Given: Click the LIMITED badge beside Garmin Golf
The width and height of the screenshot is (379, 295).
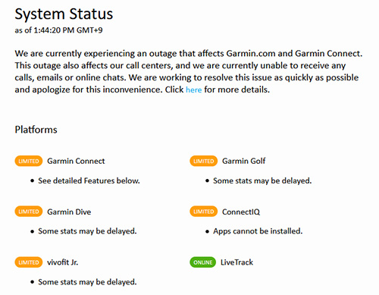Looking at the screenshot, I should point(204,161).
